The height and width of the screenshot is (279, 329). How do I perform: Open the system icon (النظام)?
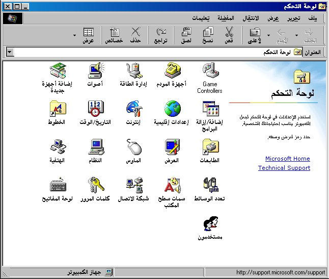point(96,151)
